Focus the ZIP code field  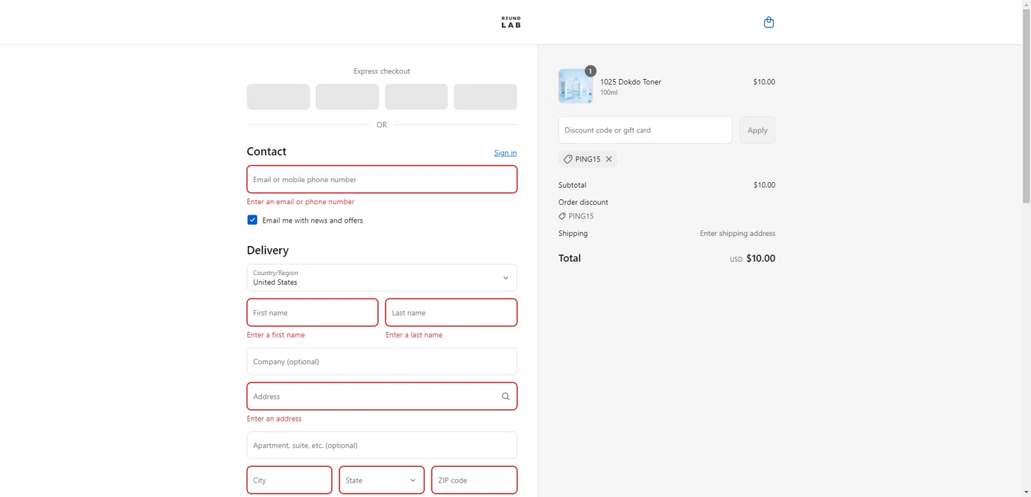click(x=474, y=480)
